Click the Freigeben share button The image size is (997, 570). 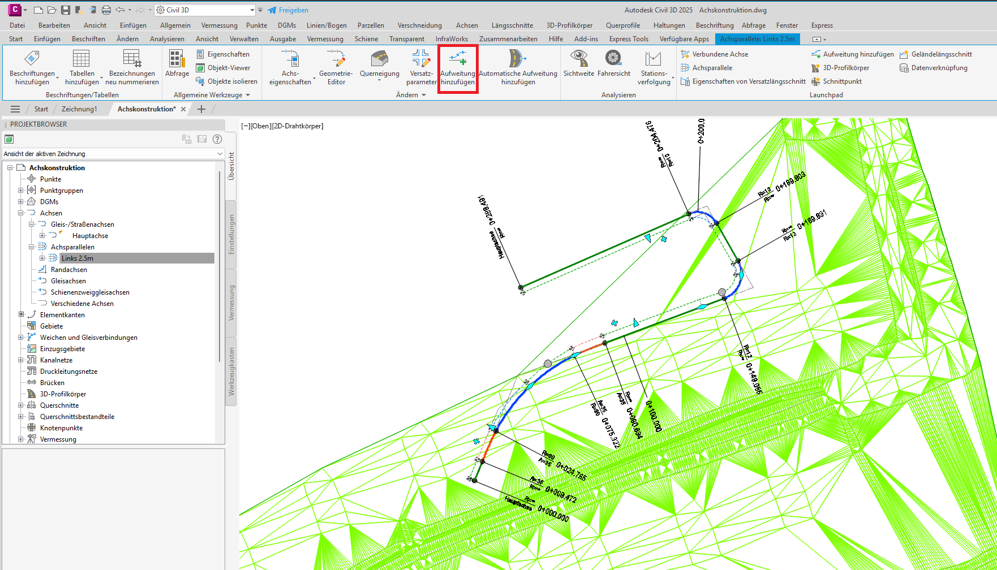[x=288, y=10]
